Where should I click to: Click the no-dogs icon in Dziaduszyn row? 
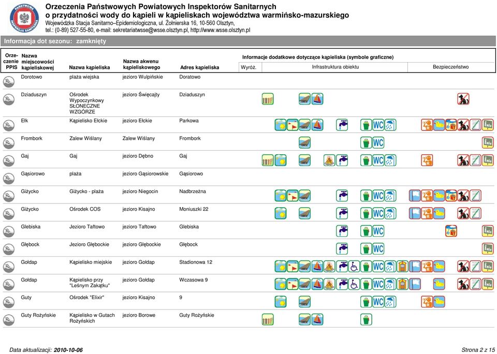[463, 99]
